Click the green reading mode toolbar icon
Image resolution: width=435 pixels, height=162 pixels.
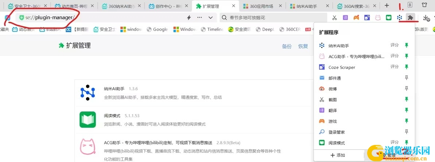coord(389,18)
